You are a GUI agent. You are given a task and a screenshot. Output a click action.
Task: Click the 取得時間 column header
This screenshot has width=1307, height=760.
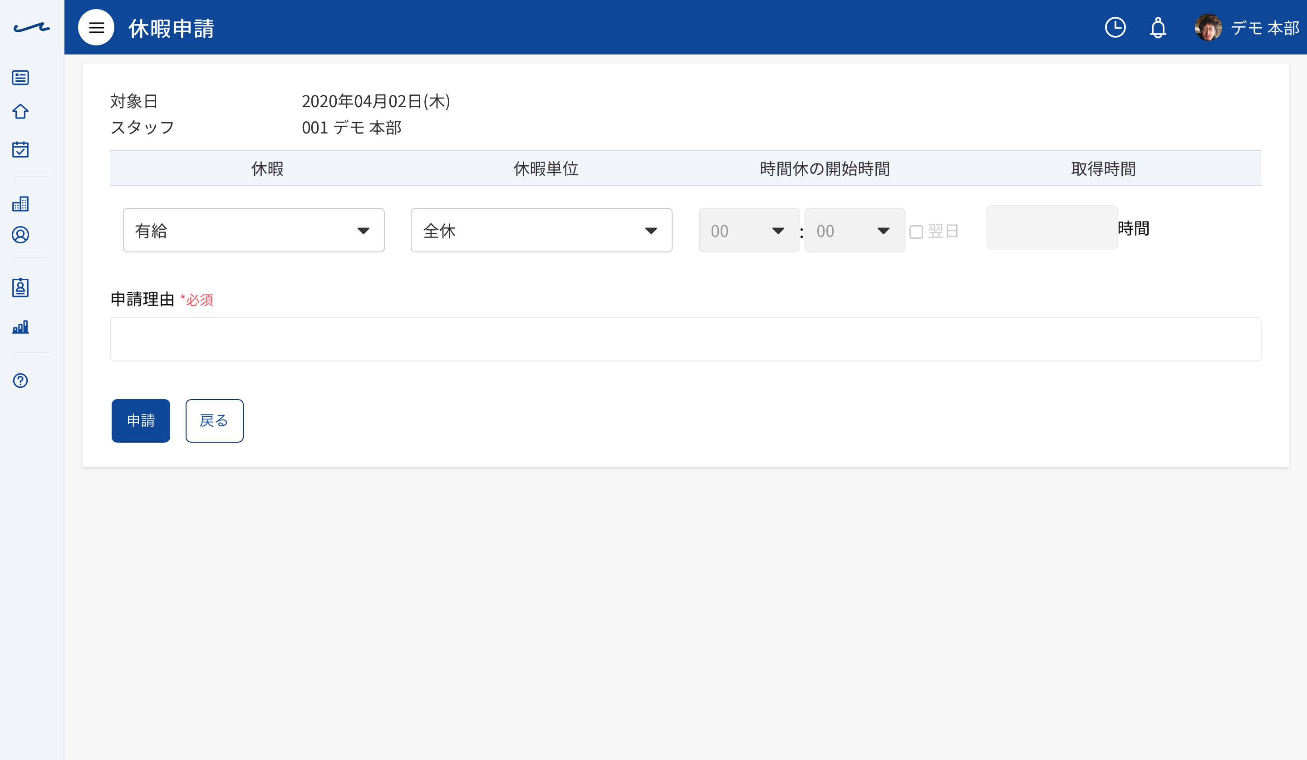click(1103, 168)
